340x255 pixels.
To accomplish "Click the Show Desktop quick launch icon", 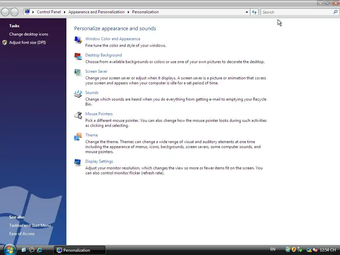I will (24, 250).
